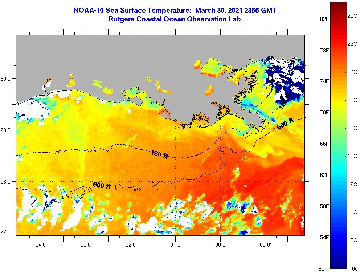The width and height of the screenshot is (360, 274).
Task: Click the 62F colorbar label
Action: point(324,175)
